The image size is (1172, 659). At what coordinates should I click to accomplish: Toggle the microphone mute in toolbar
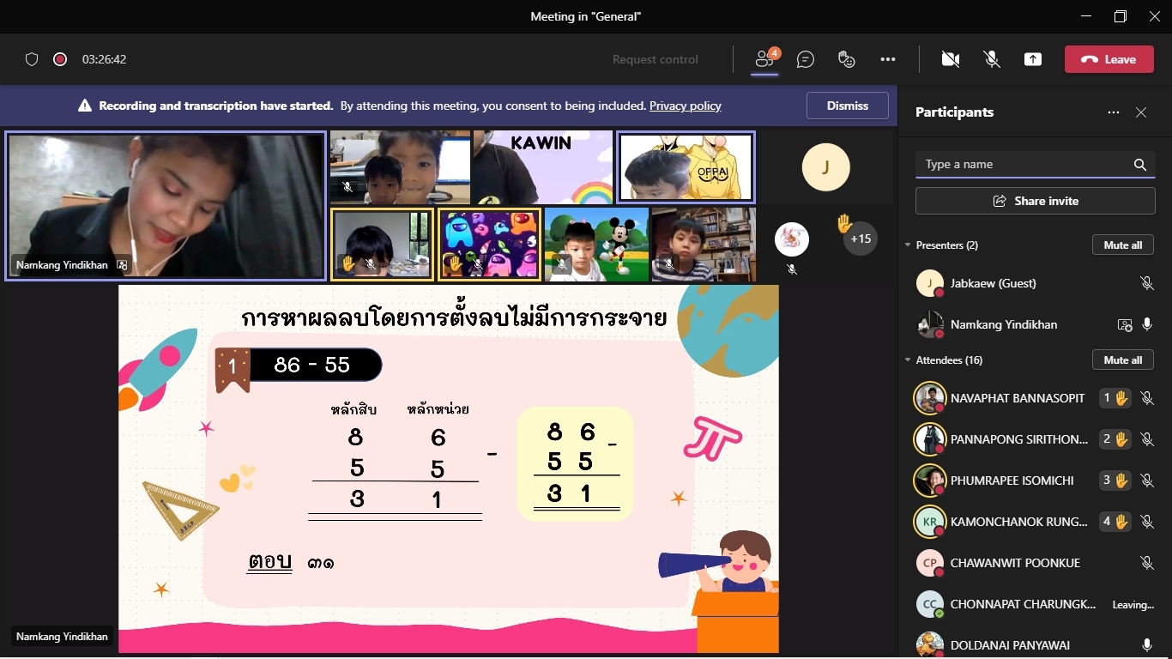click(992, 59)
